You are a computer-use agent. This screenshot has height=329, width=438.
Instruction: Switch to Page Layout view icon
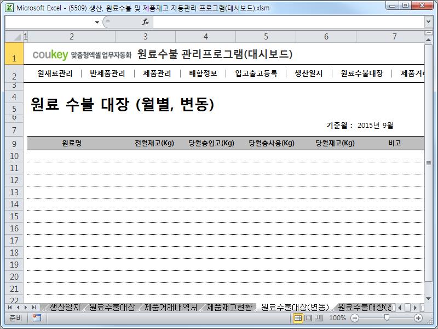click(308, 318)
